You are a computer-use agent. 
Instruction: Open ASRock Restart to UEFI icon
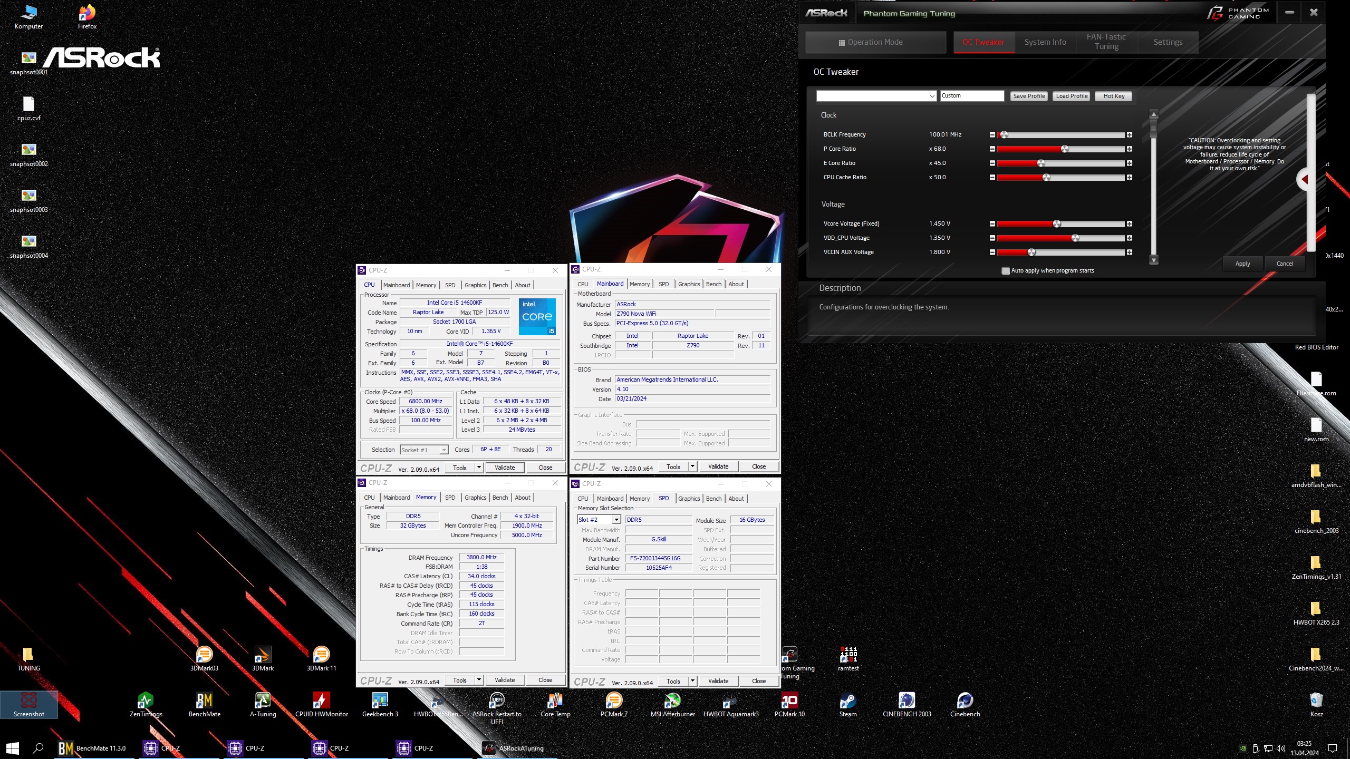point(497,708)
